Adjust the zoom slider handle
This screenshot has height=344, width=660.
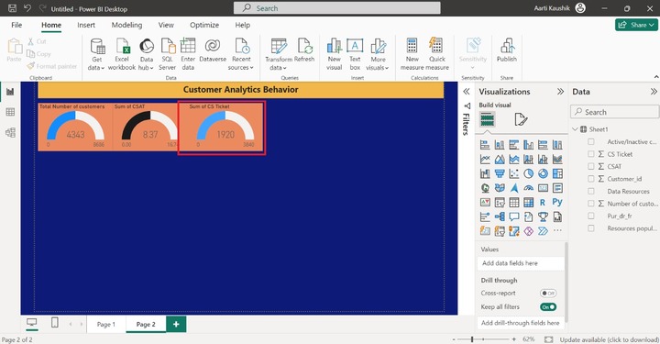[x=472, y=339]
